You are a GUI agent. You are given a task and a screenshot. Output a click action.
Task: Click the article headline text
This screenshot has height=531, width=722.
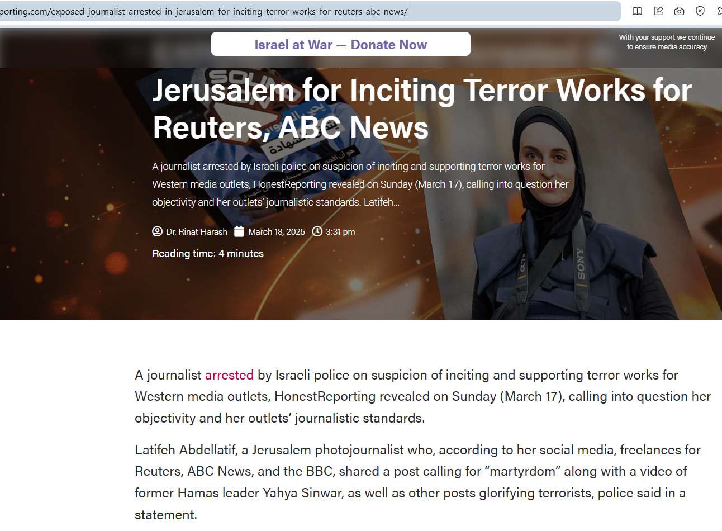[422, 108]
